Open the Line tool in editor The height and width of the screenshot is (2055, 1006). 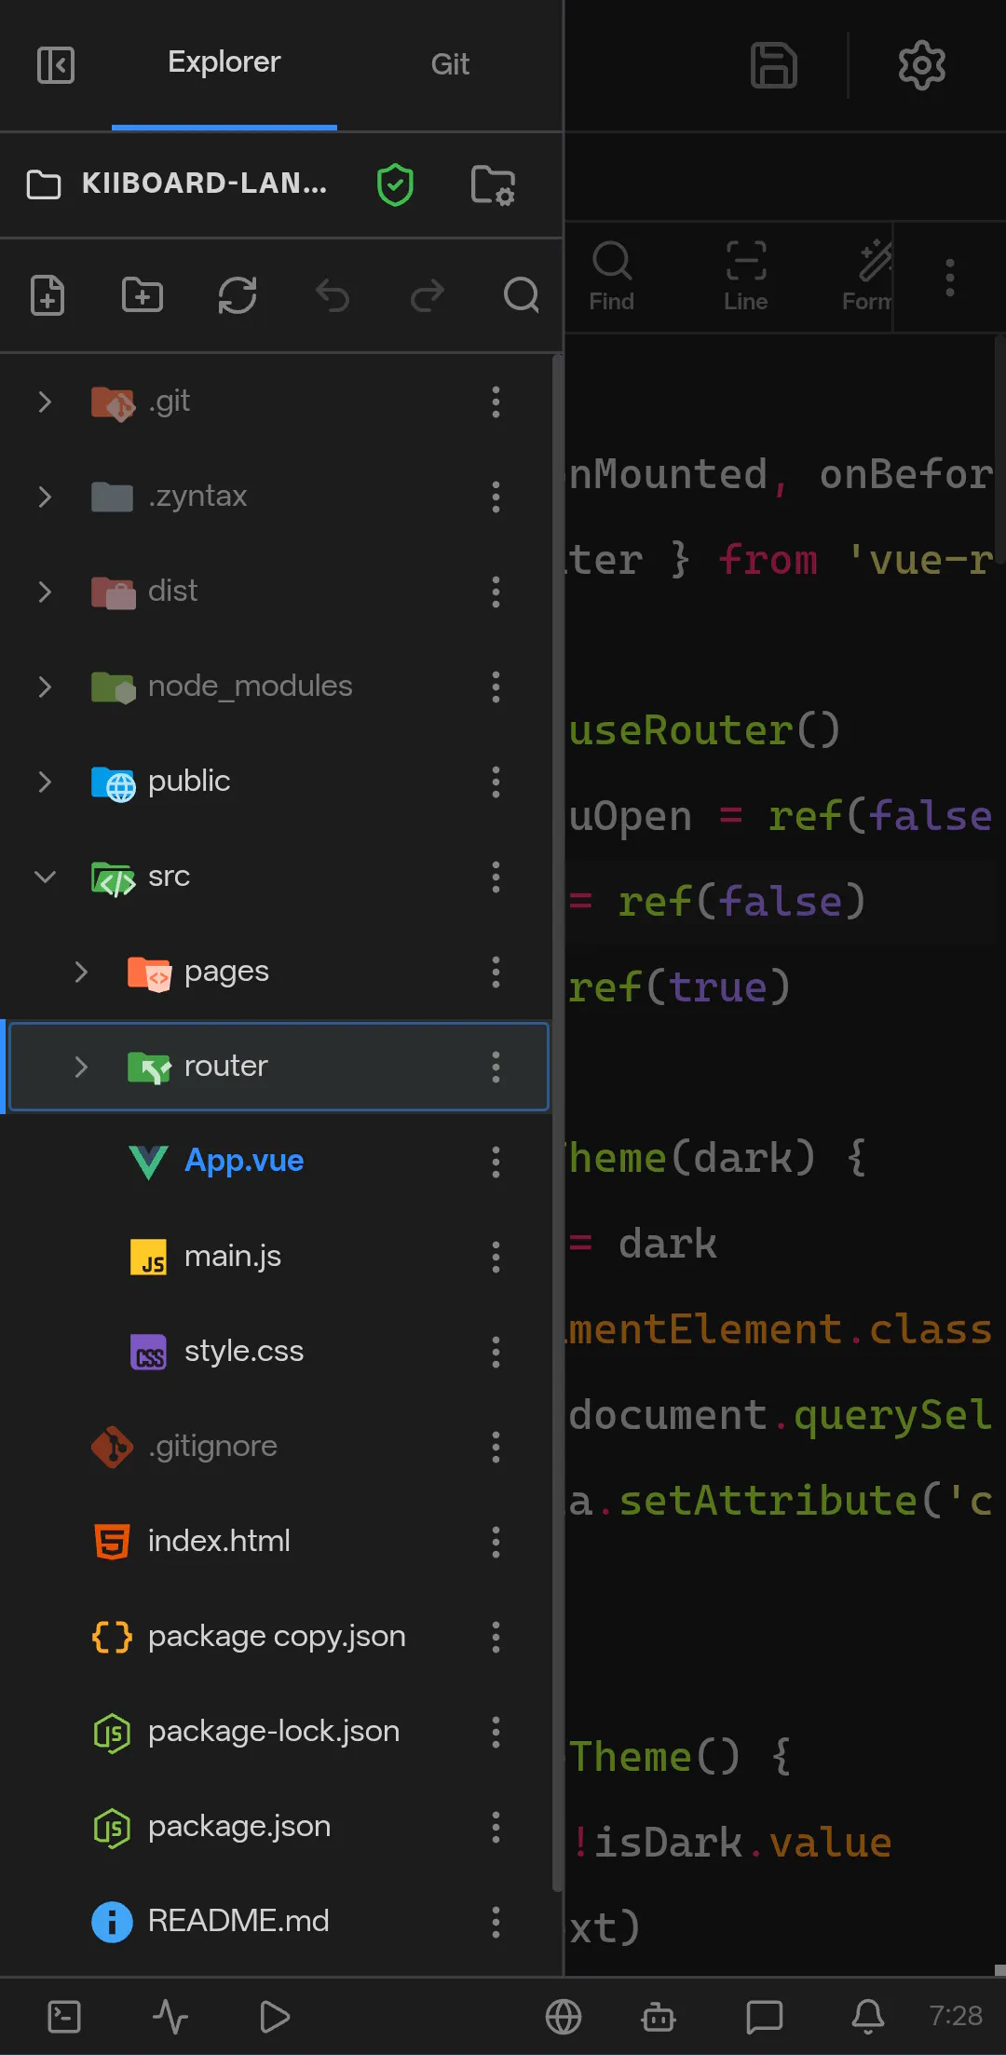coord(746,277)
